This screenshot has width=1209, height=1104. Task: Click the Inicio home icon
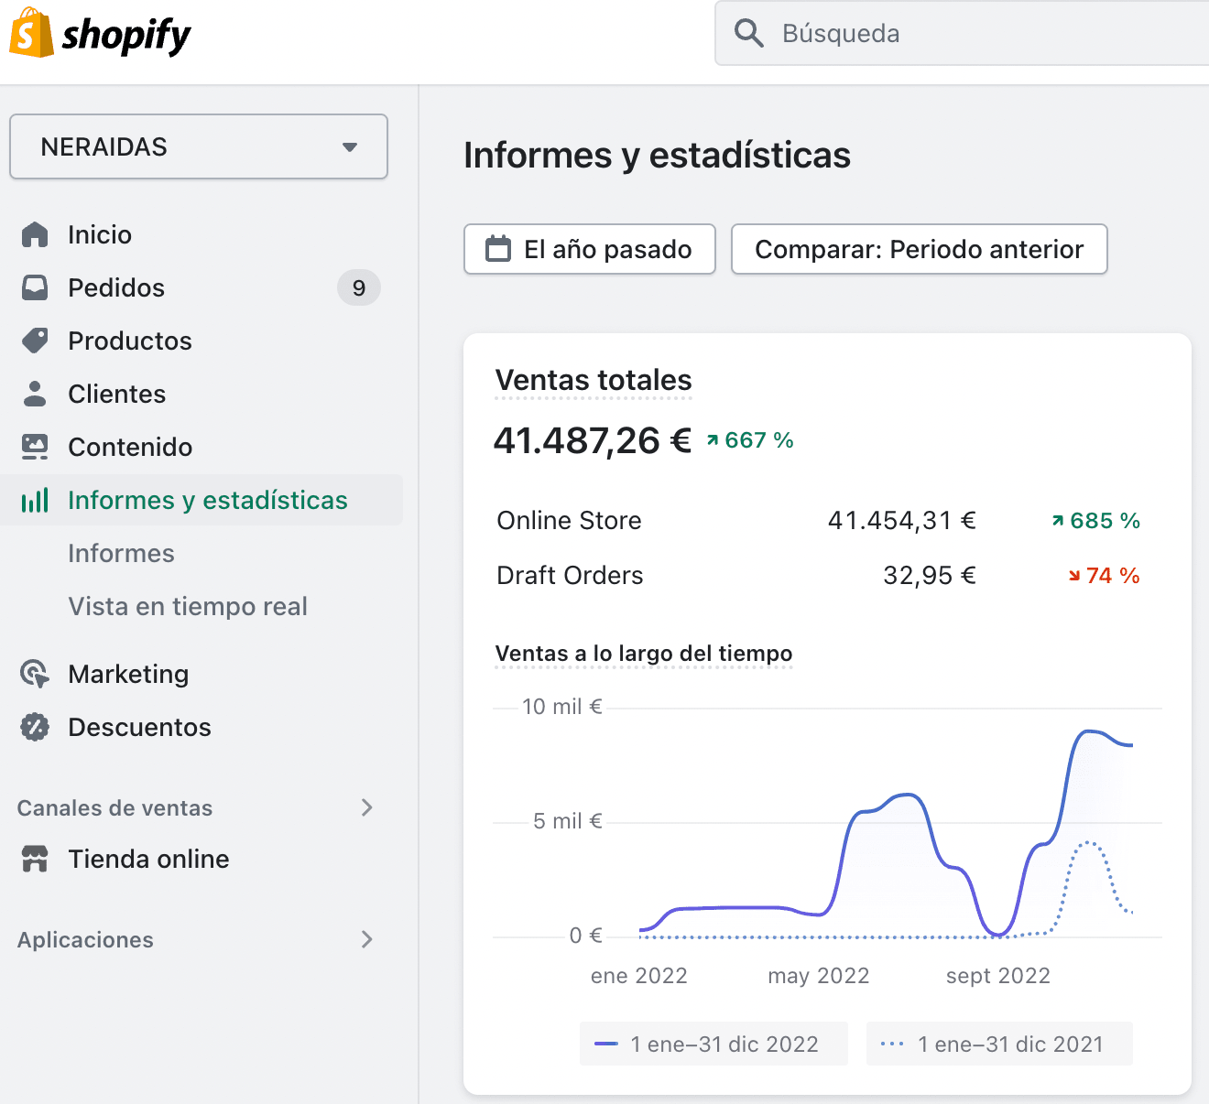35,235
